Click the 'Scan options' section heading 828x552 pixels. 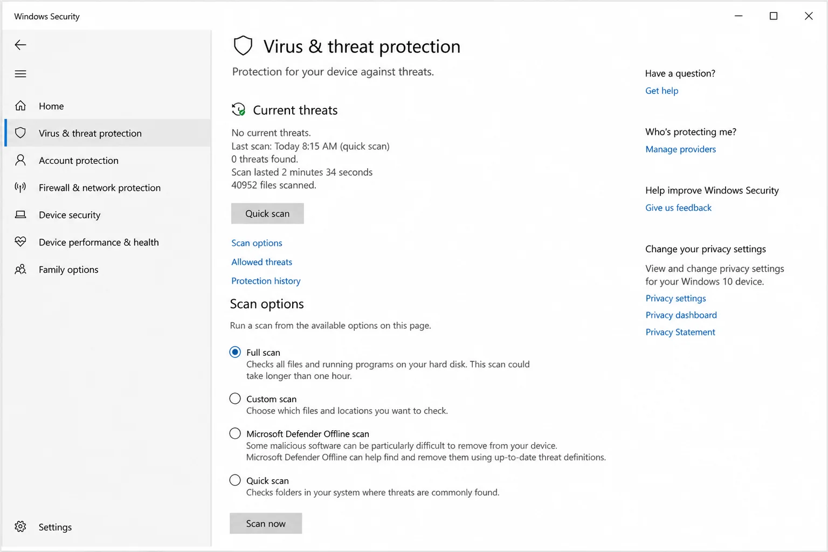267,304
